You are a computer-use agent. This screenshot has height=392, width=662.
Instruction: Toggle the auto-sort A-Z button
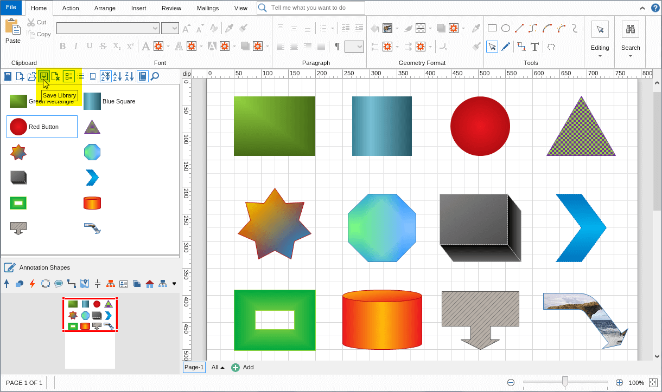tap(106, 76)
